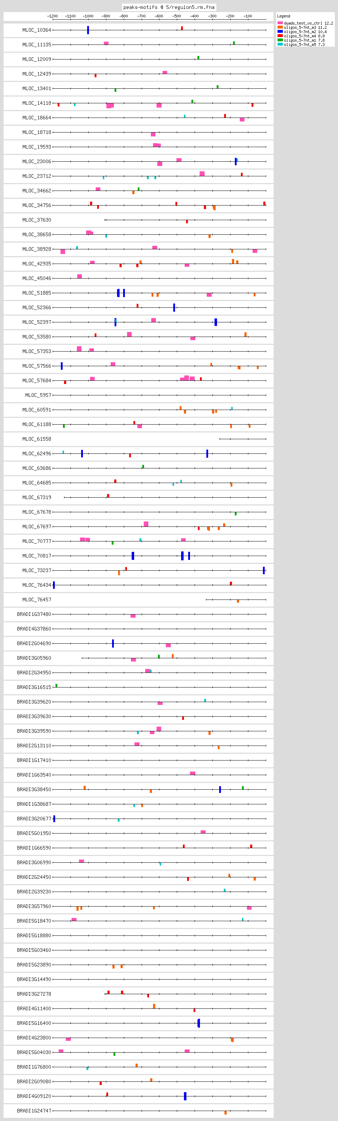Viewport: 338px width, 1121px height.
Task: Click the Legend heading text
Action: 284,16
